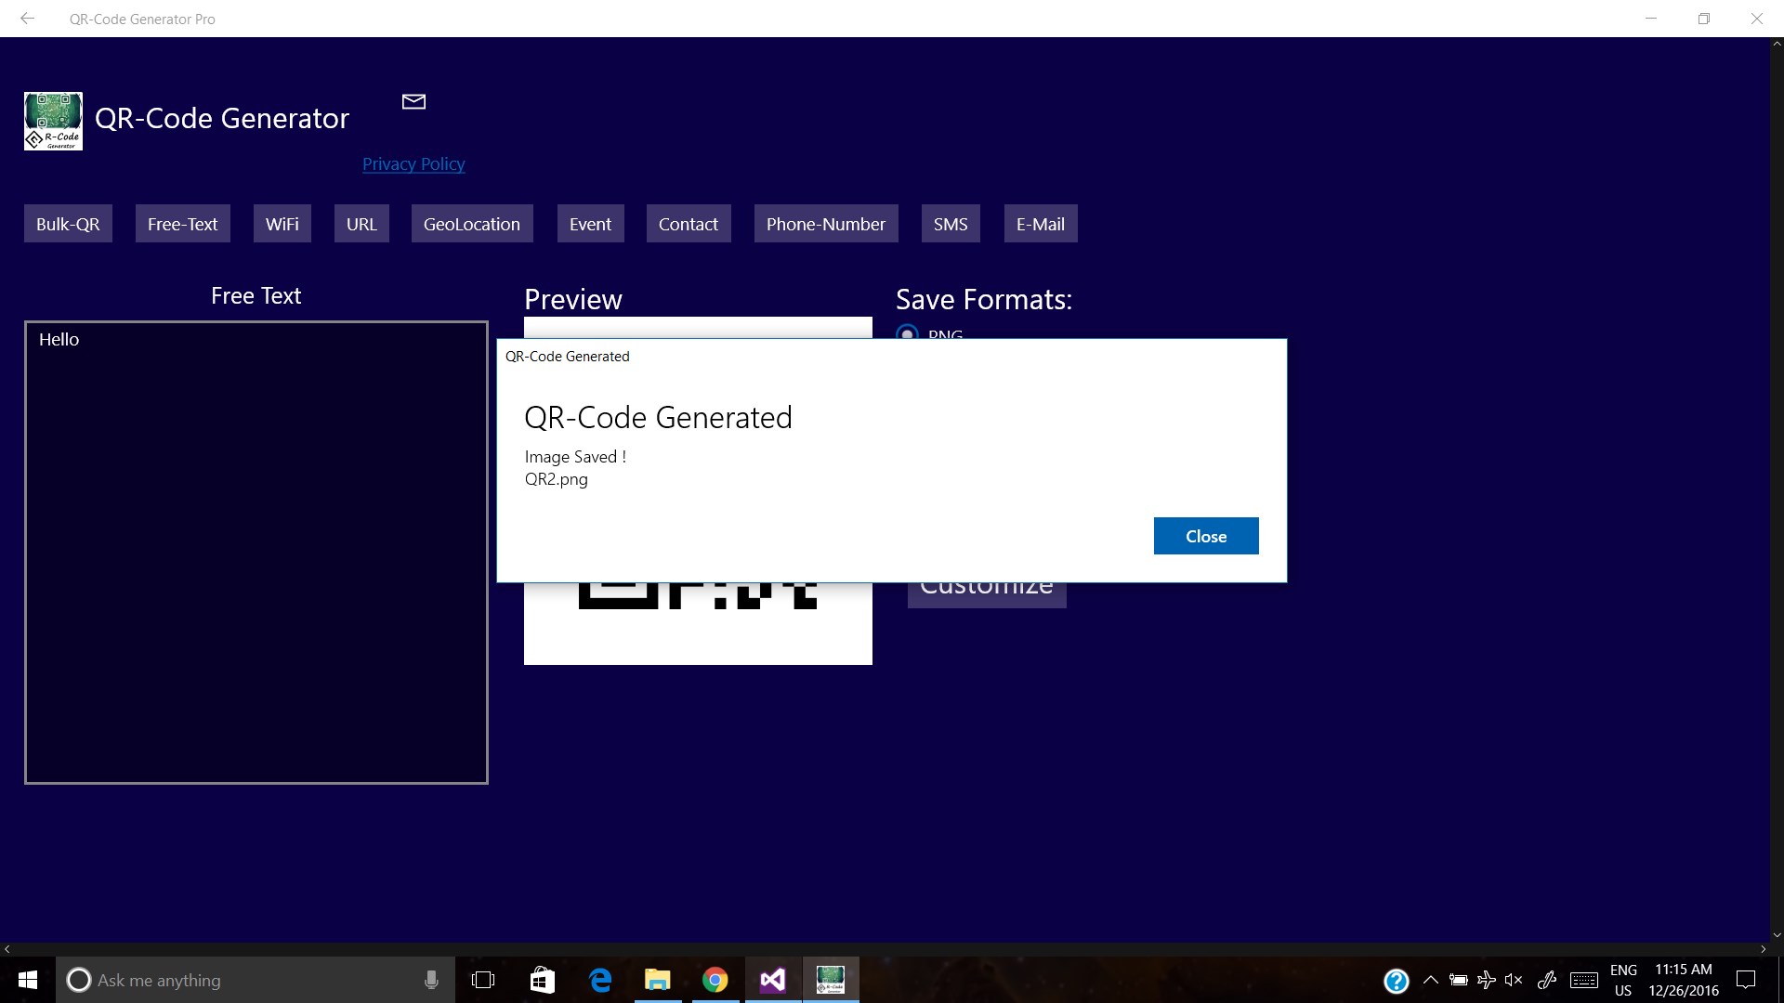This screenshot has height=1003, width=1784.
Task: Open Visual Studio from the taskbar
Action: coord(772,980)
